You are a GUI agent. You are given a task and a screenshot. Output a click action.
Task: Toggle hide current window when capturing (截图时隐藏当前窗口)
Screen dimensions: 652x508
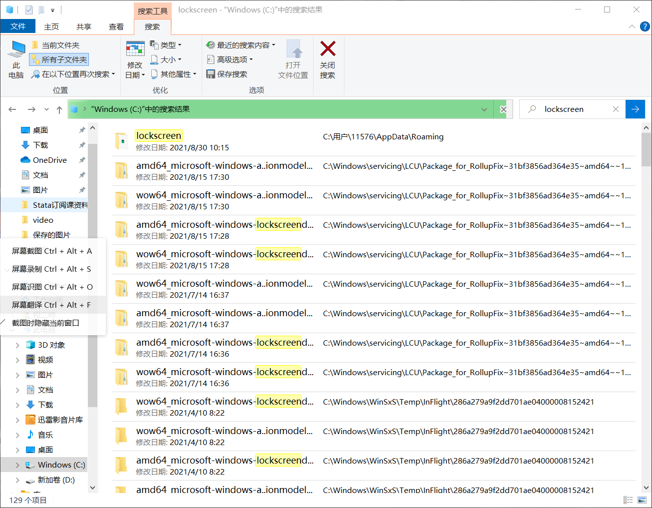[46, 323]
